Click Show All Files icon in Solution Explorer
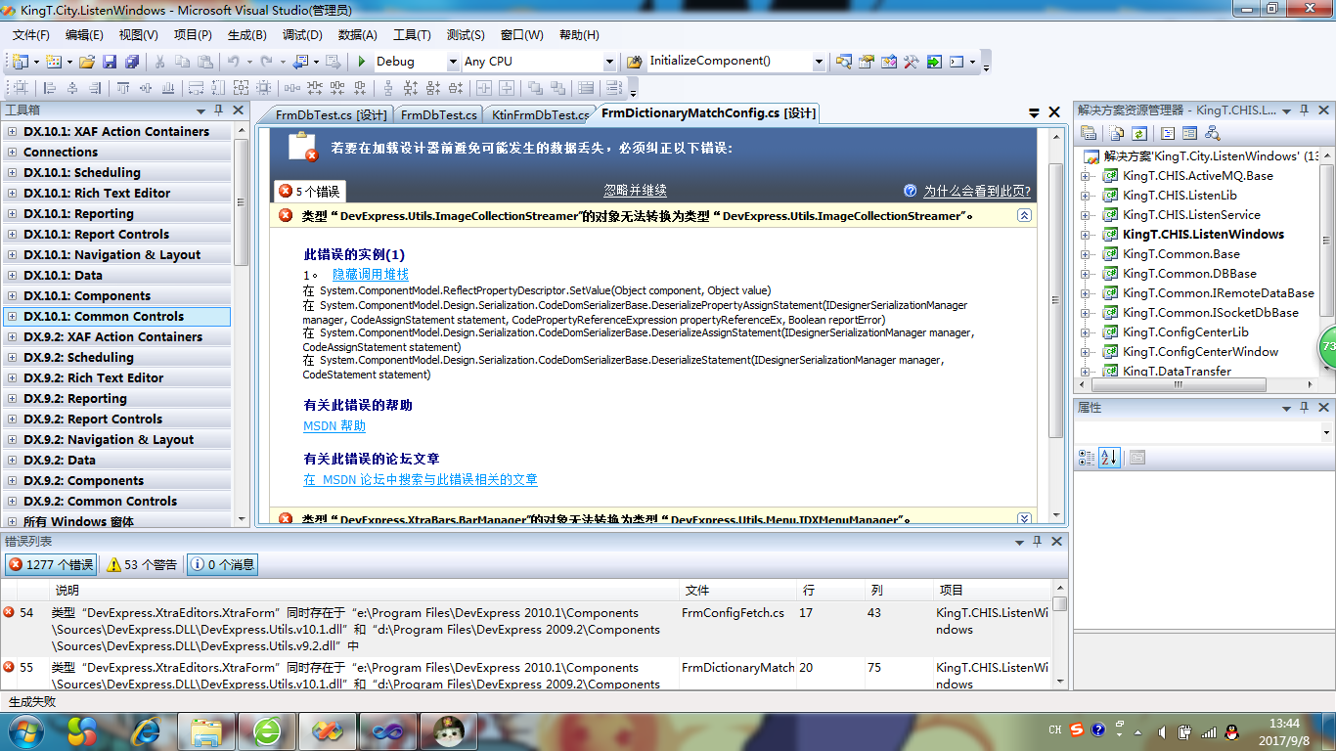Screen dimensions: 1336x751 pyautogui.click(x=1115, y=133)
